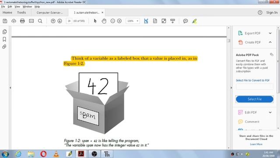The width and height of the screenshot is (280, 158).
Task: Open the bookmarks panel
Action: pyautogui.click(x=4, y=39)
